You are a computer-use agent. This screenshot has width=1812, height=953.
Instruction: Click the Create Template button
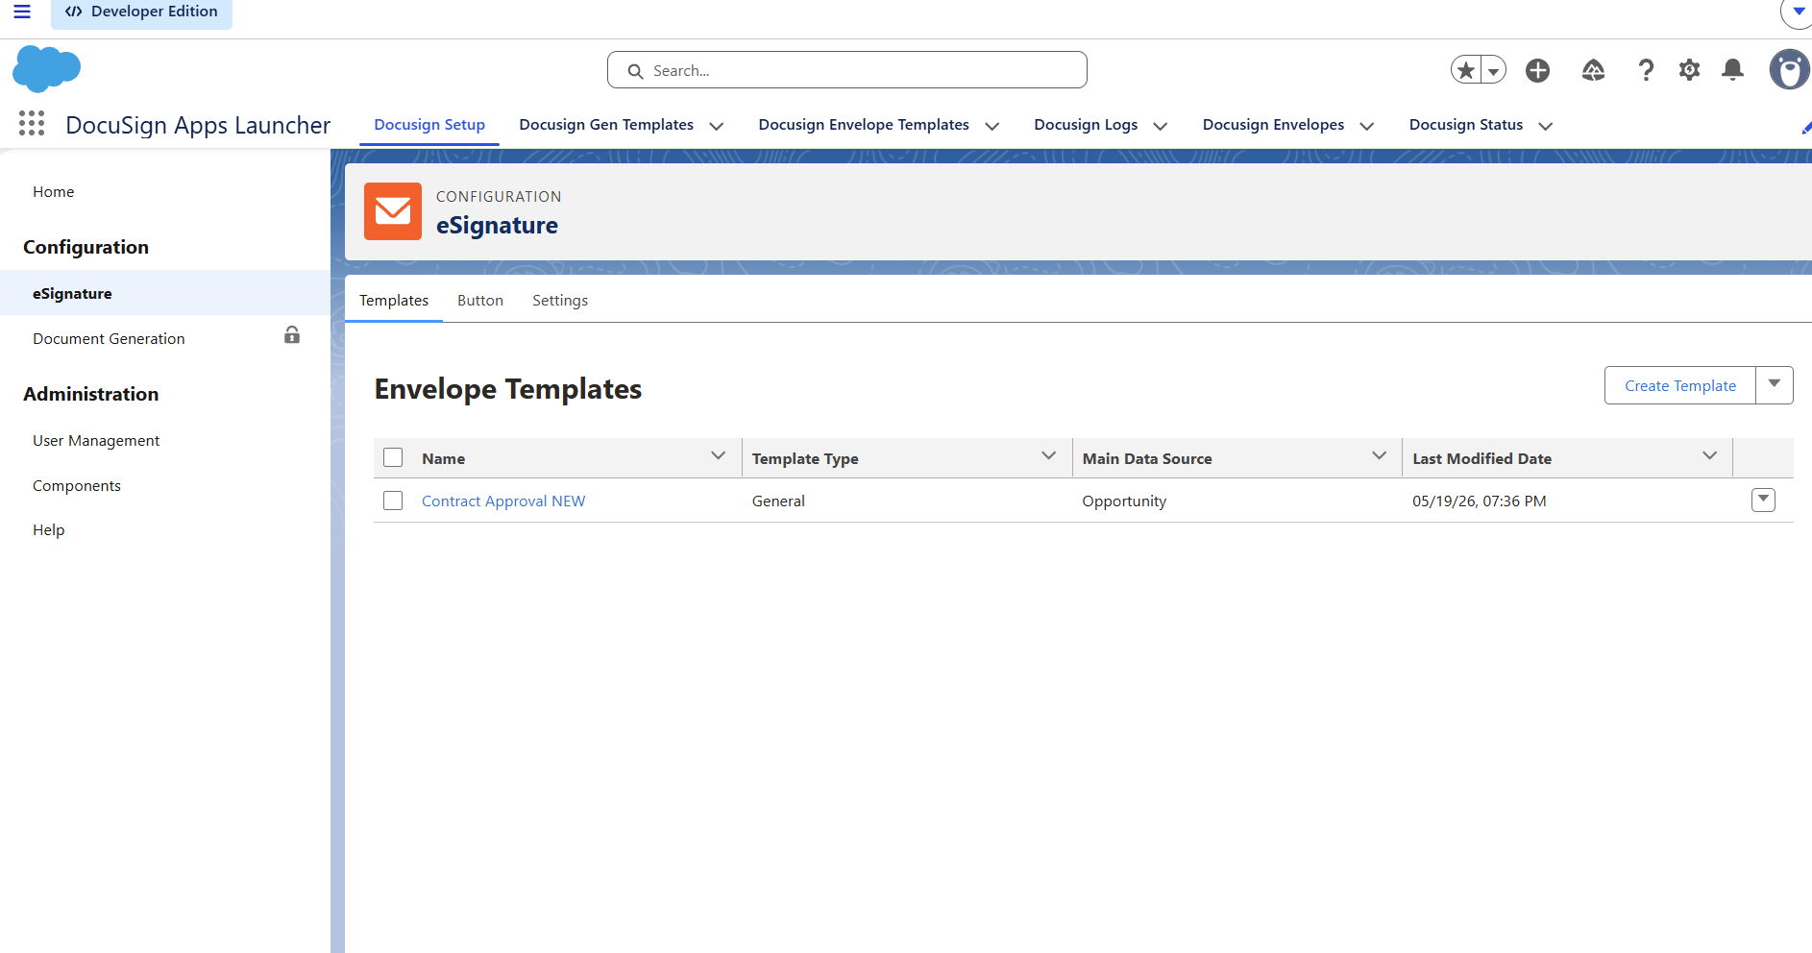pyautogui.click(x=1680, y=385)
